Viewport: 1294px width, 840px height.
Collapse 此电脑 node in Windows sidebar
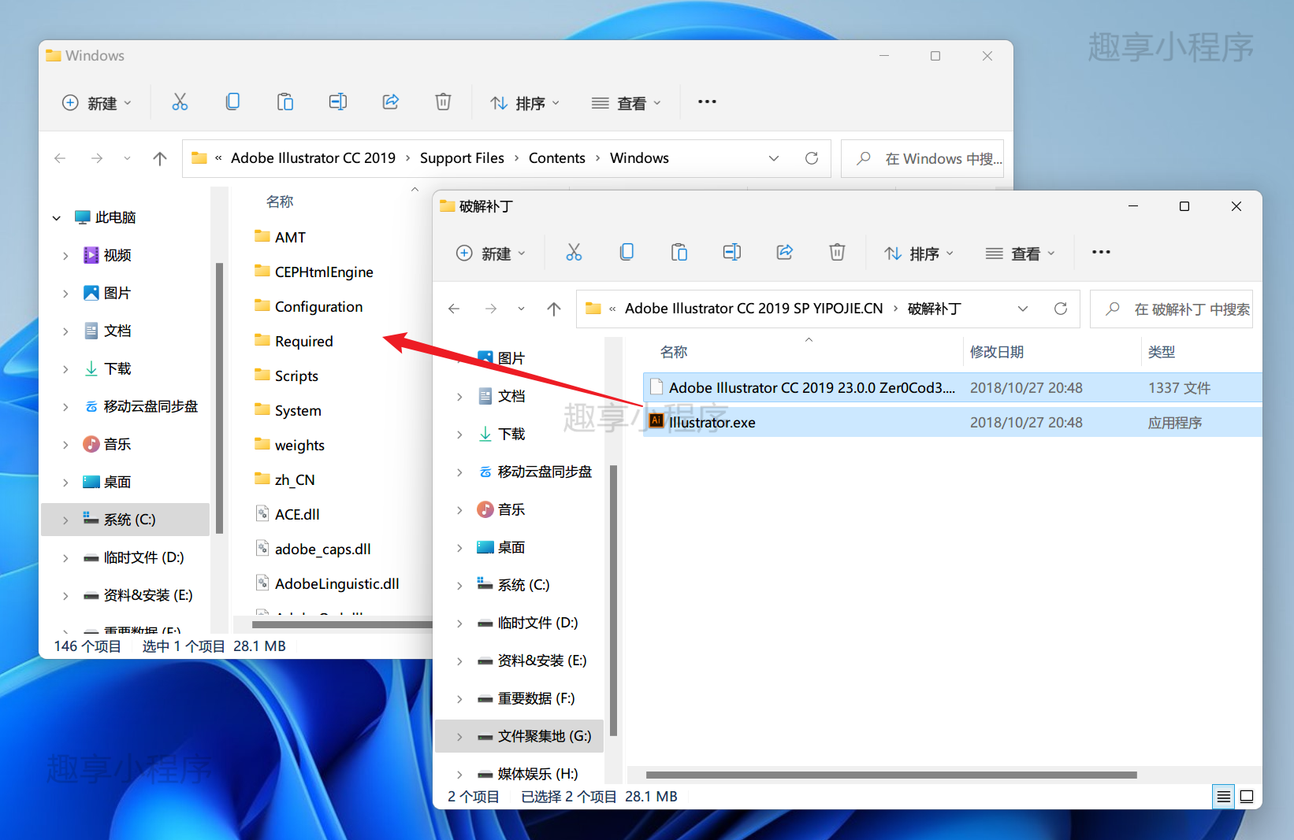[57, 217]
